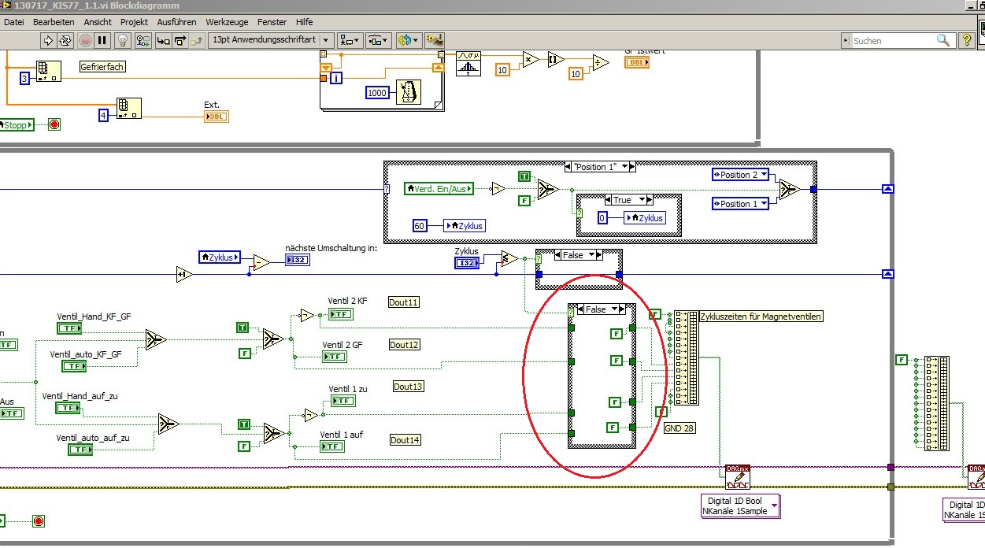
Task: Open the Datei menu
Action: 14,22
